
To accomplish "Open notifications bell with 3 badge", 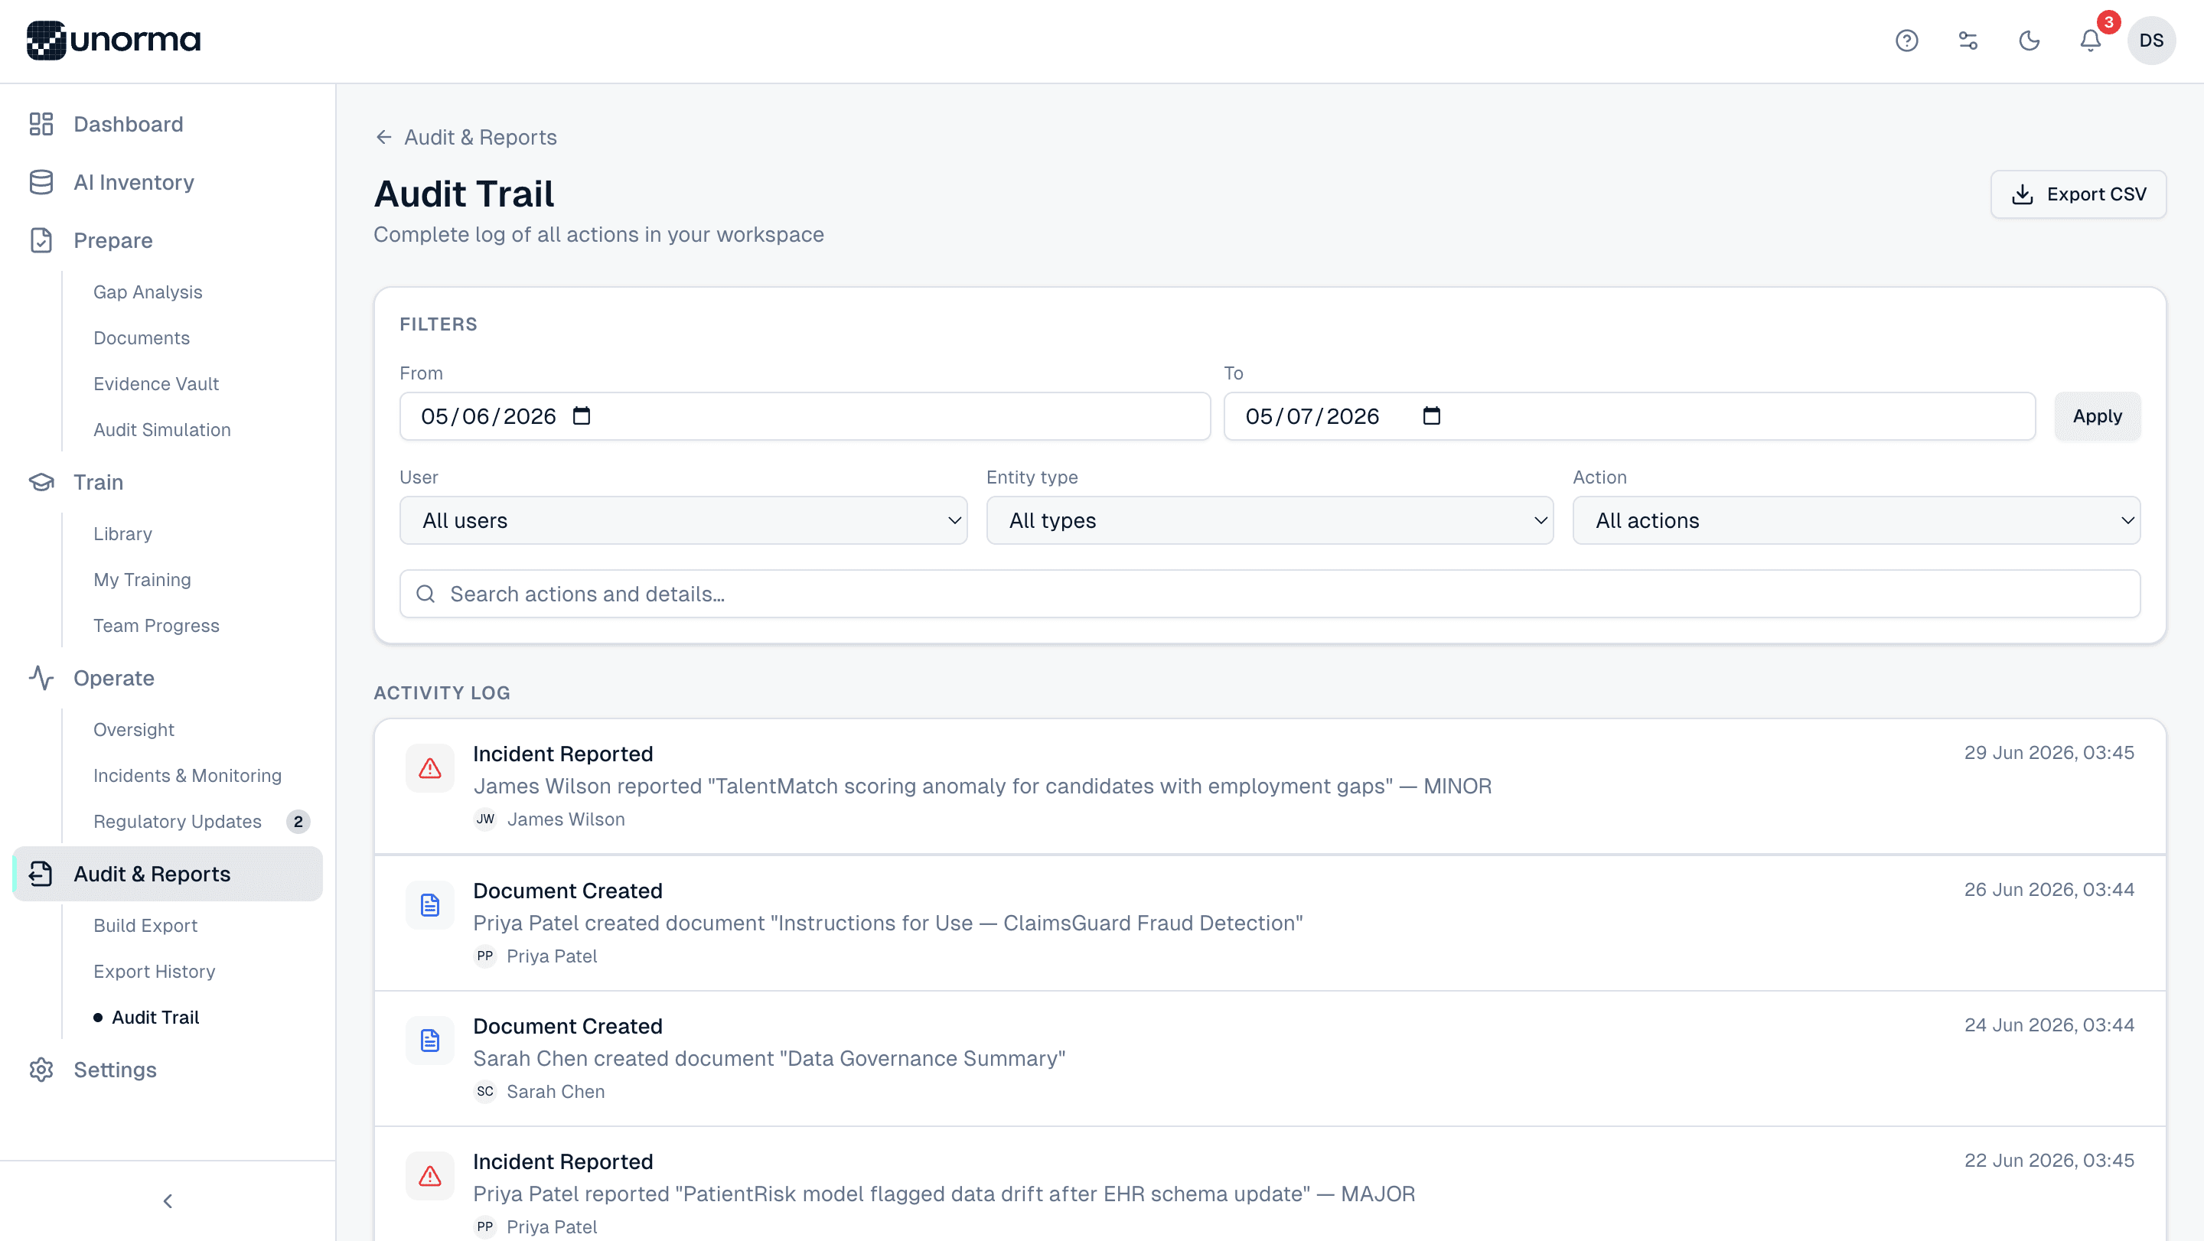I will pyautogui.click(x=2090, y=41).
